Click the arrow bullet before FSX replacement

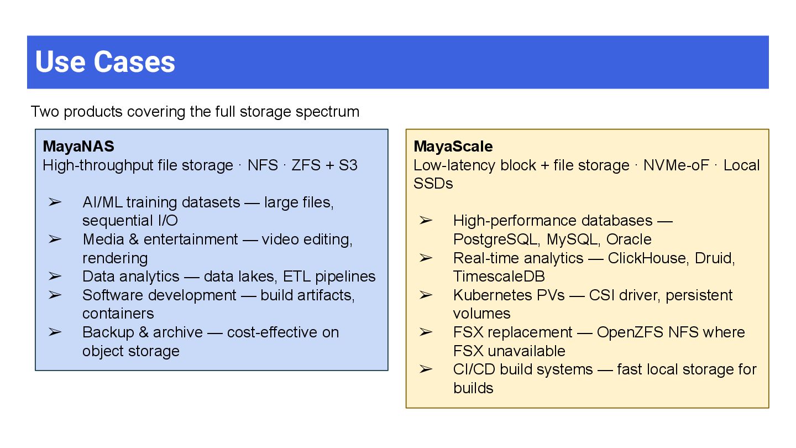click(x=425, y=332)
